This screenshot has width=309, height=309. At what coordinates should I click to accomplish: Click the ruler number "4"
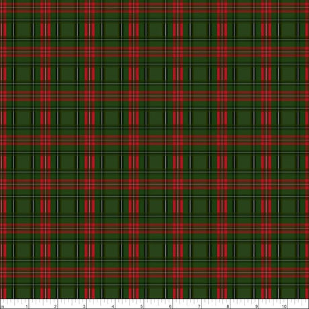coord(113,306)
